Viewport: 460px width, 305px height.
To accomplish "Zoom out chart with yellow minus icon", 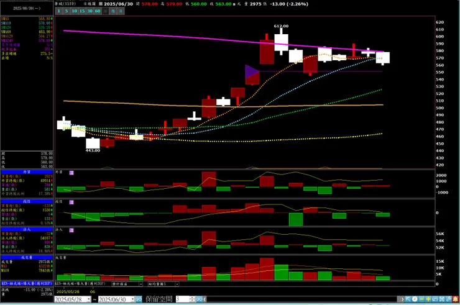I will tap(421, 299).
